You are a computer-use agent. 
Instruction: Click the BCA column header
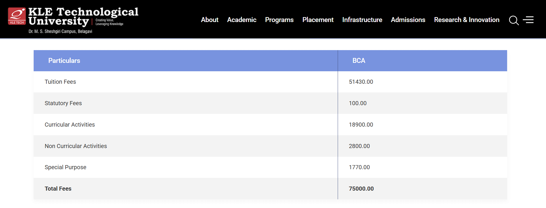pos(359,61)
